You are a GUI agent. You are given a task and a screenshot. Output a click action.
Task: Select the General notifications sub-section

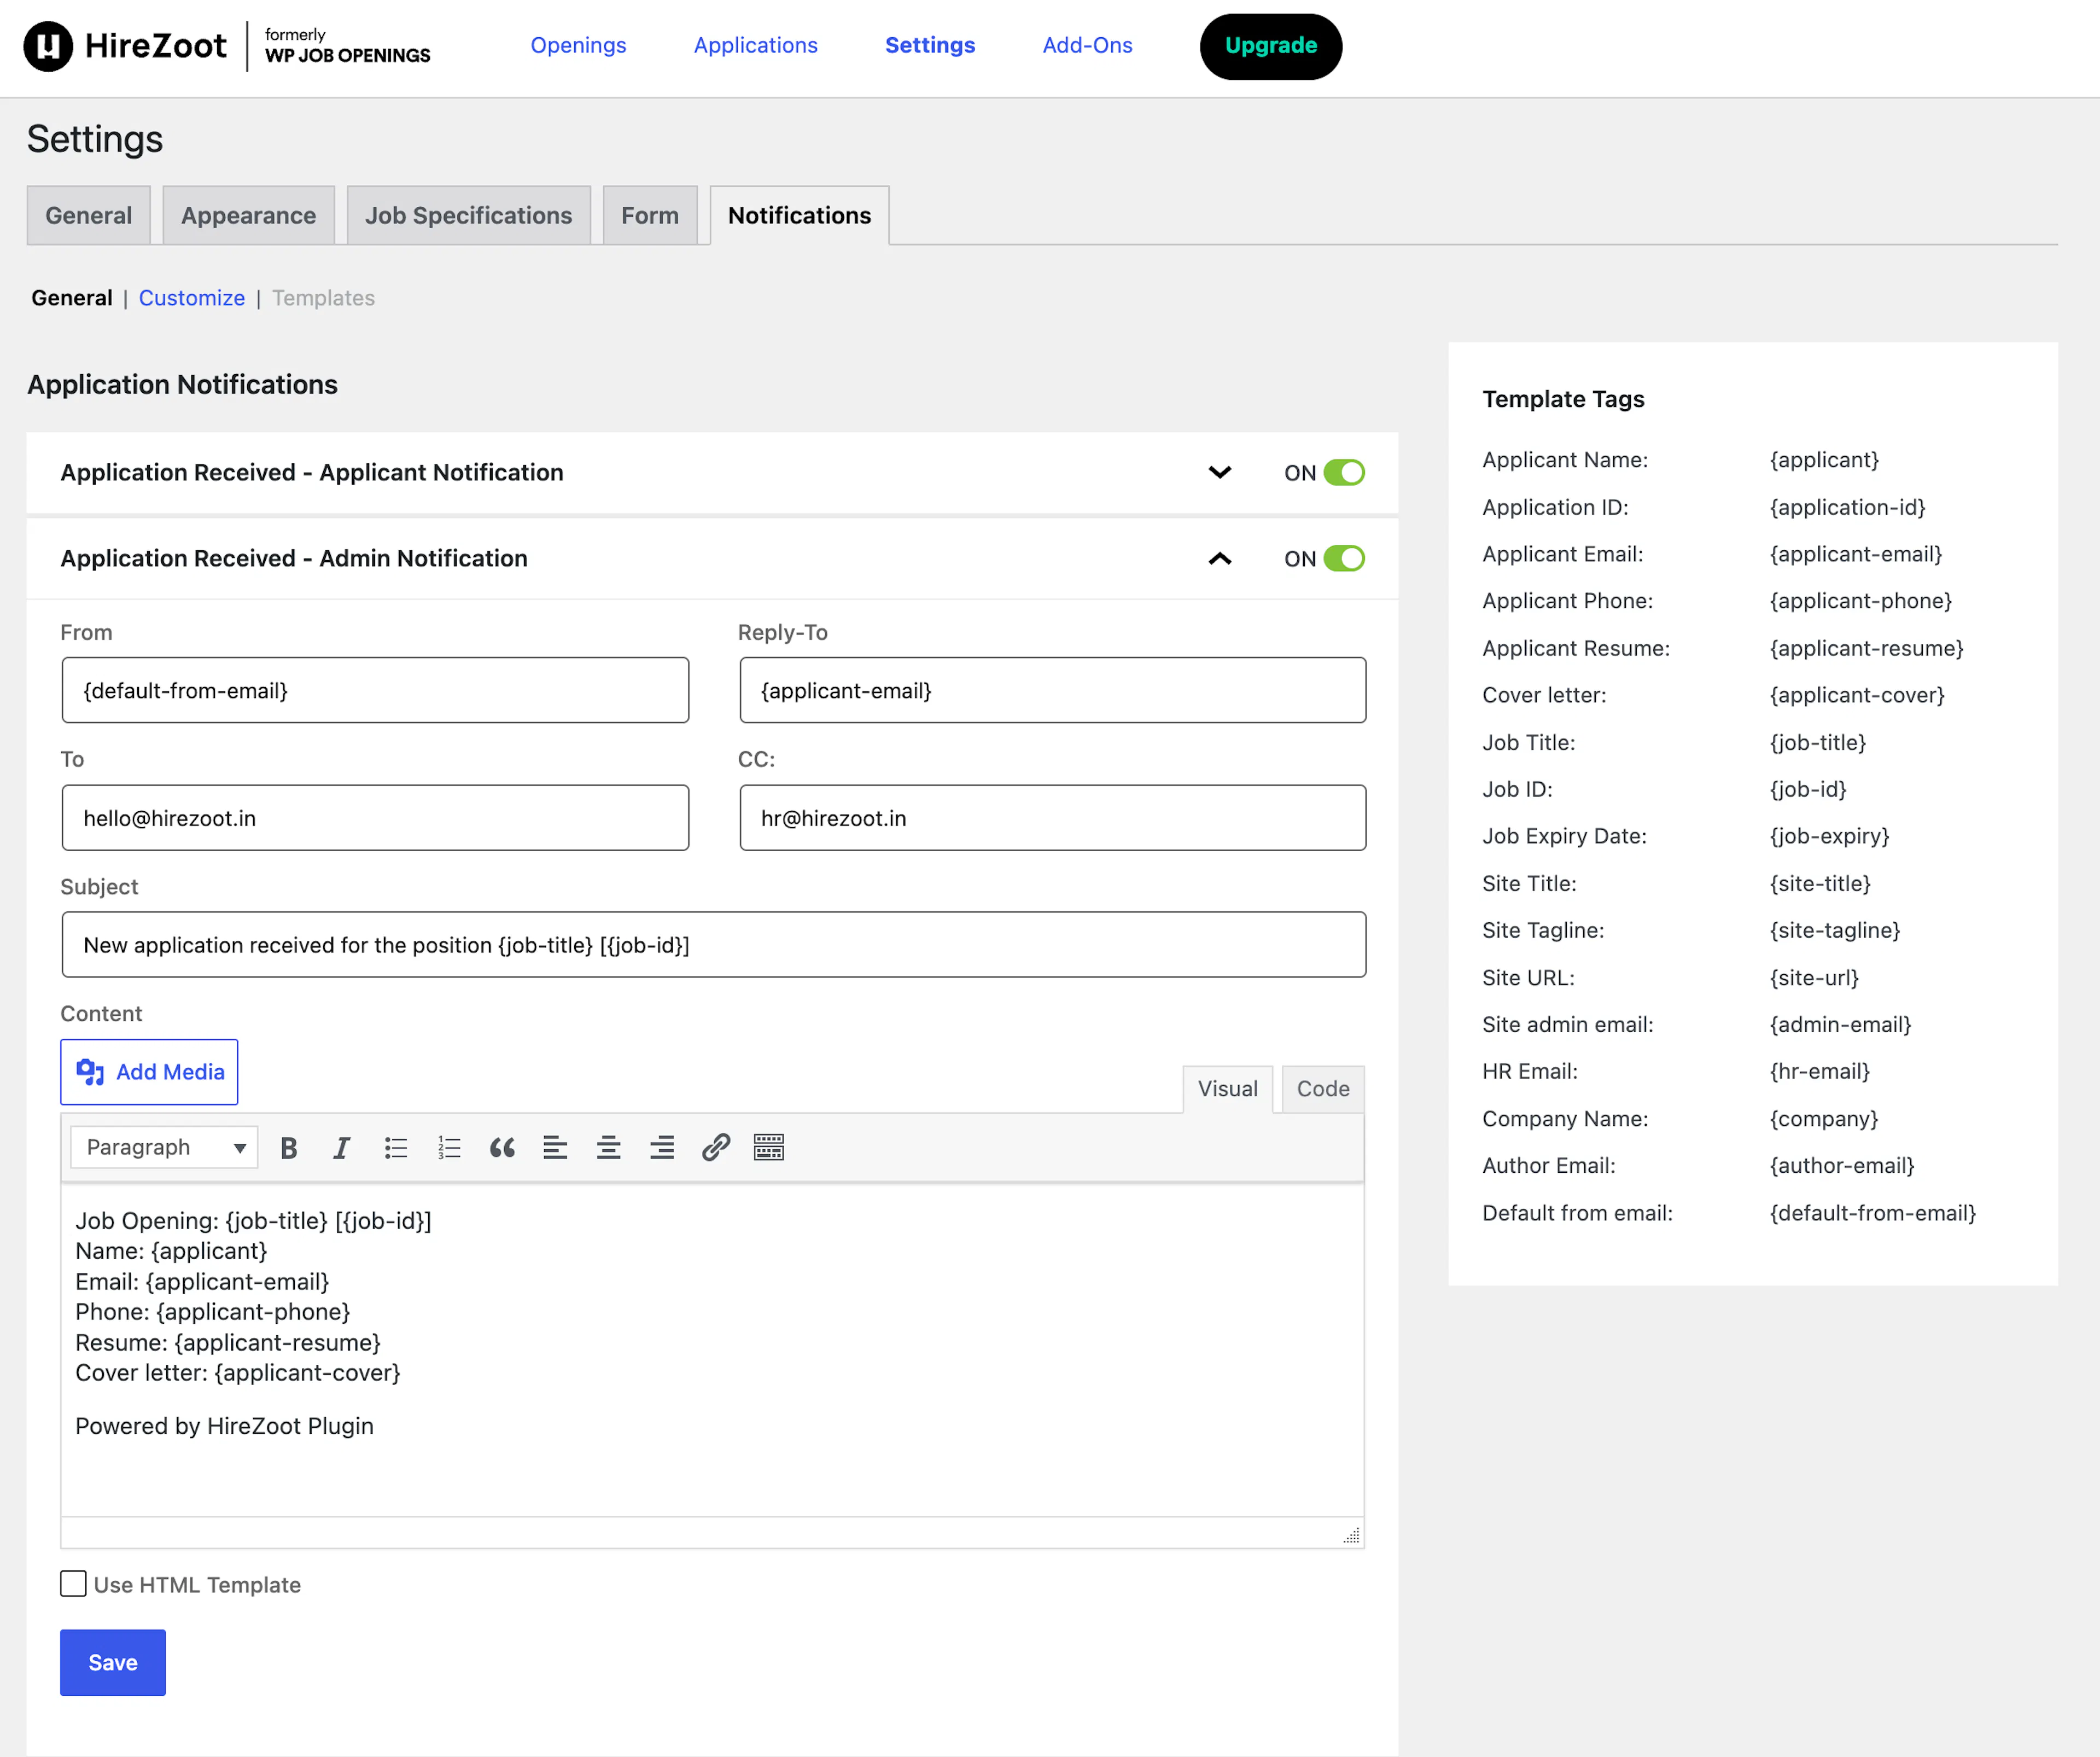point(72,298)
